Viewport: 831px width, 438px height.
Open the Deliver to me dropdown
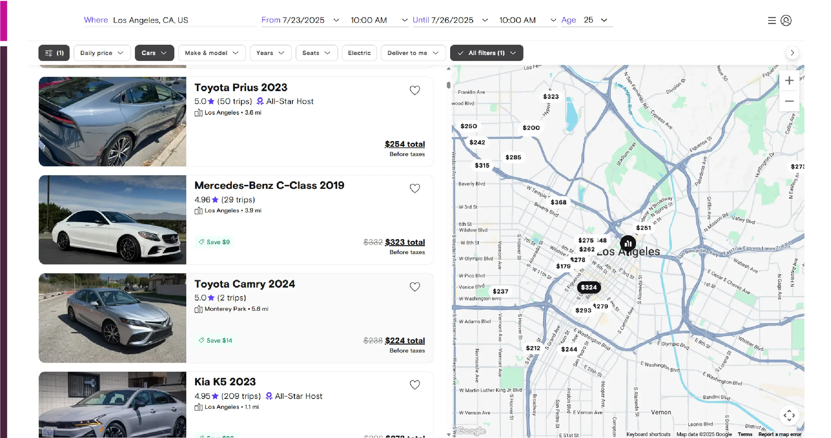pos(413,53)
